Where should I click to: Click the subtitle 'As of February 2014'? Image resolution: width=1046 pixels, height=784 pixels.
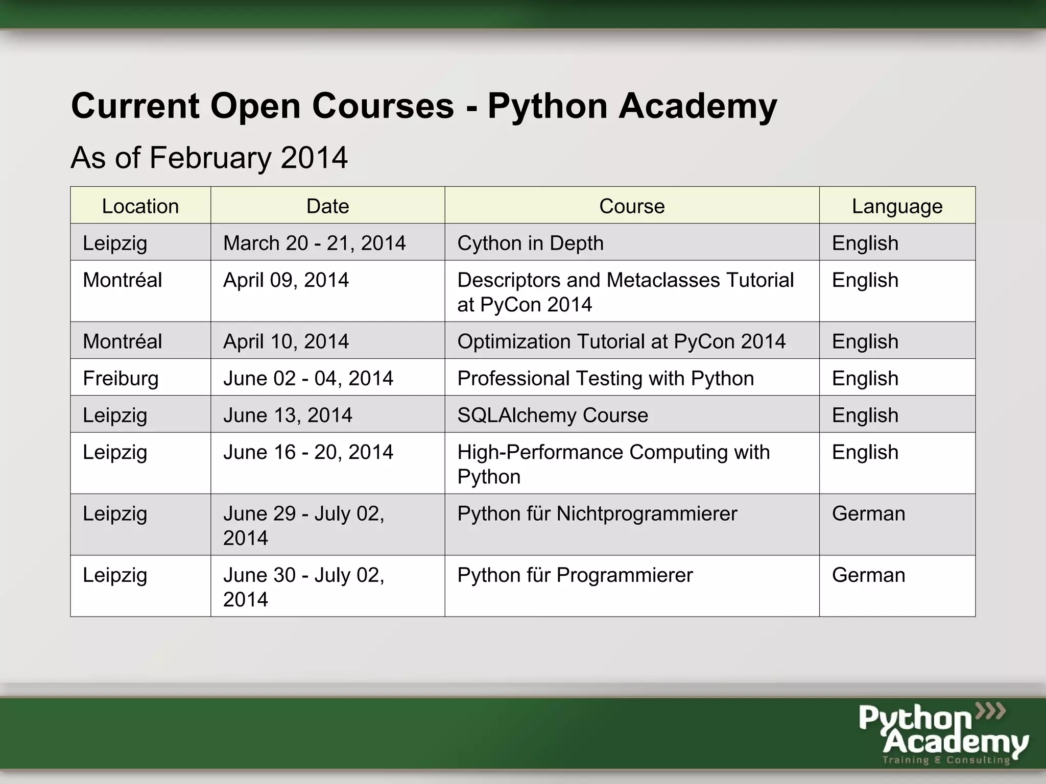point(209,157)
